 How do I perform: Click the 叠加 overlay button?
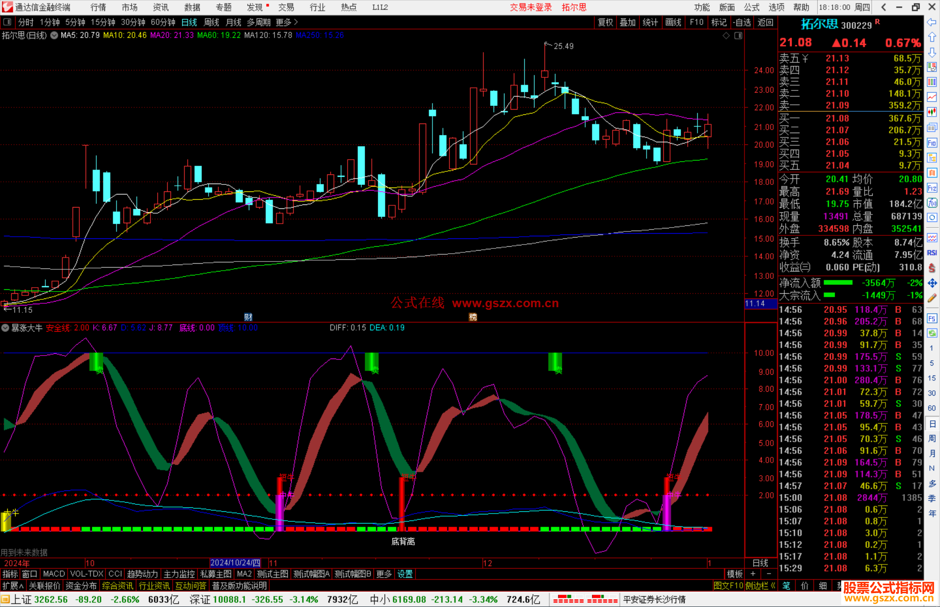(628, 22)
